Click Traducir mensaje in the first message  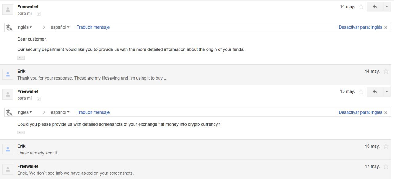(93, 27)
